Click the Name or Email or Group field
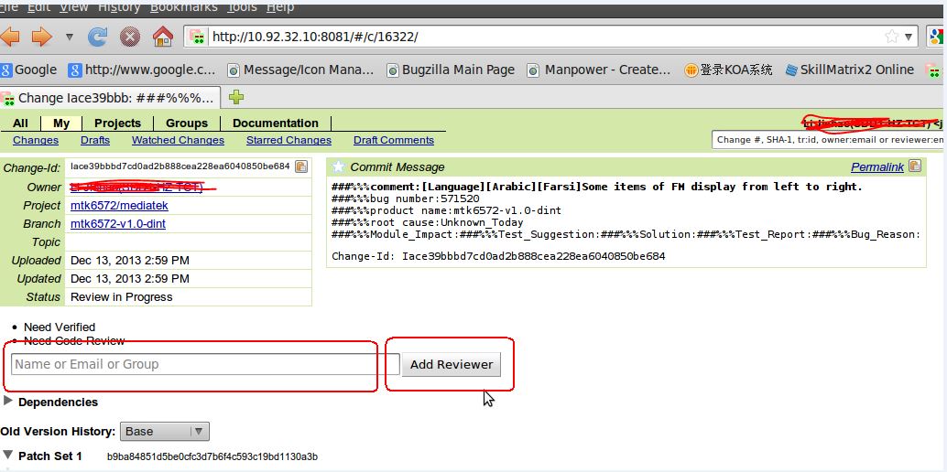 pyautogui.click(x=205, y=364)
